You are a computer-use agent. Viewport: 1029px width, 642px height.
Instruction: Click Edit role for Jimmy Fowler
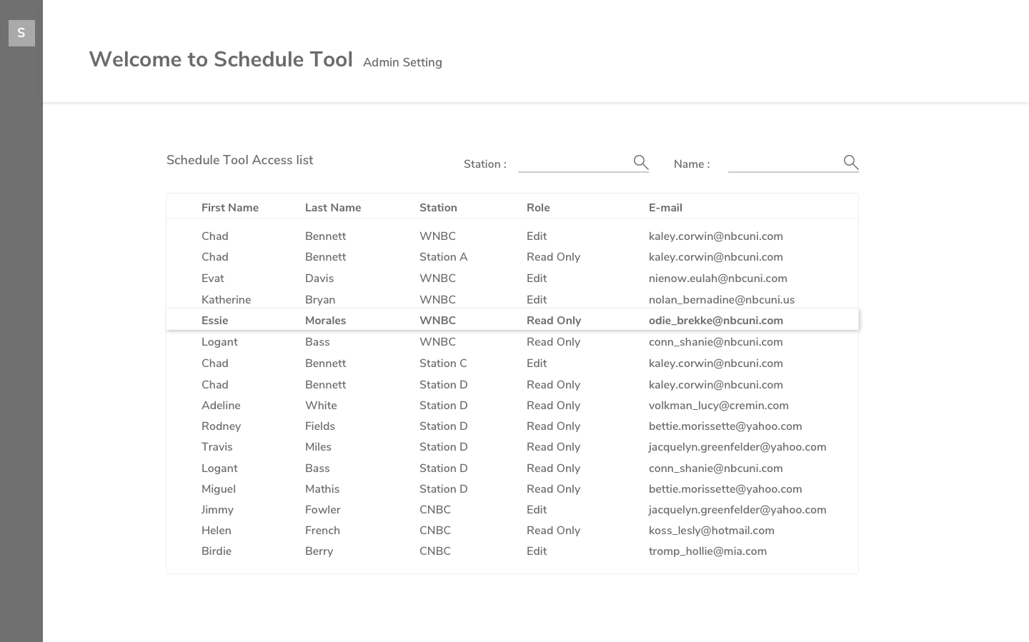click(x=536, y=510)
